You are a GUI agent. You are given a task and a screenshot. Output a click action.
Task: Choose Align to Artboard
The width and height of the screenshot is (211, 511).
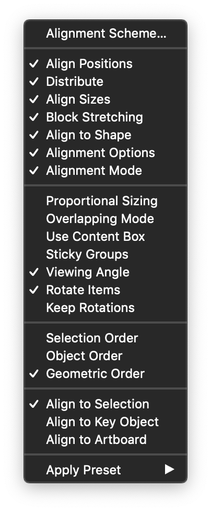[105, 440]
